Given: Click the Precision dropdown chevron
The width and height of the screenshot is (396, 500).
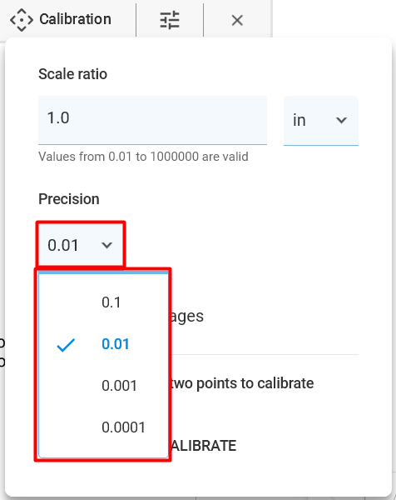Looking at the screenshot, I should pyautogui.click(x=106, y=245).
